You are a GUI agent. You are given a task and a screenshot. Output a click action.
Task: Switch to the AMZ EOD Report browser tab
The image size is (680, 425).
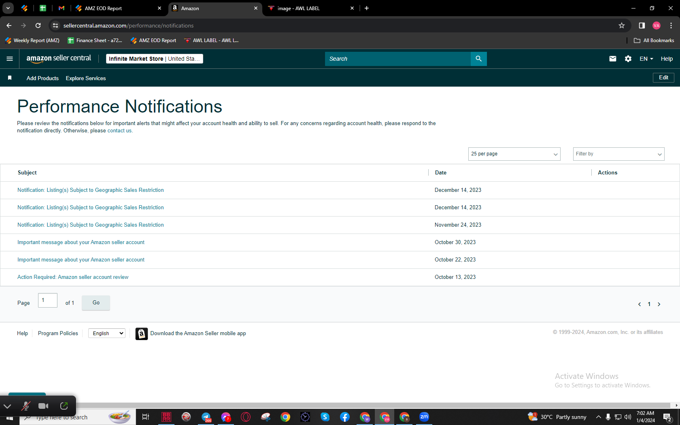(x=118, y=8)
